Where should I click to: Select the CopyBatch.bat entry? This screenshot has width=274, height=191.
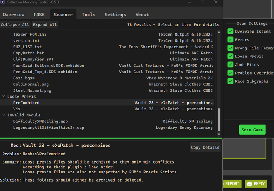pyautogui.click(x=107, y=53)
